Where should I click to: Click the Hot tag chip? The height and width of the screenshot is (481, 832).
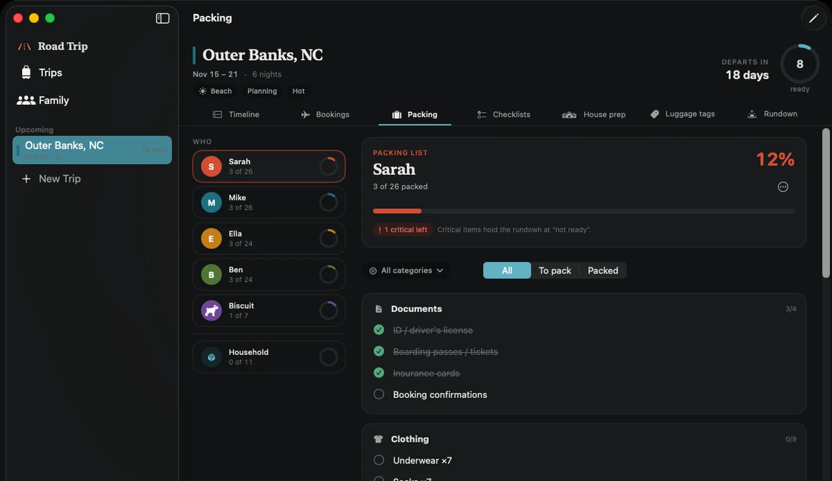298,91
